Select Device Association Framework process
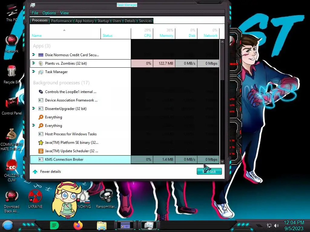The image size is (310, 232). point(124,100)
